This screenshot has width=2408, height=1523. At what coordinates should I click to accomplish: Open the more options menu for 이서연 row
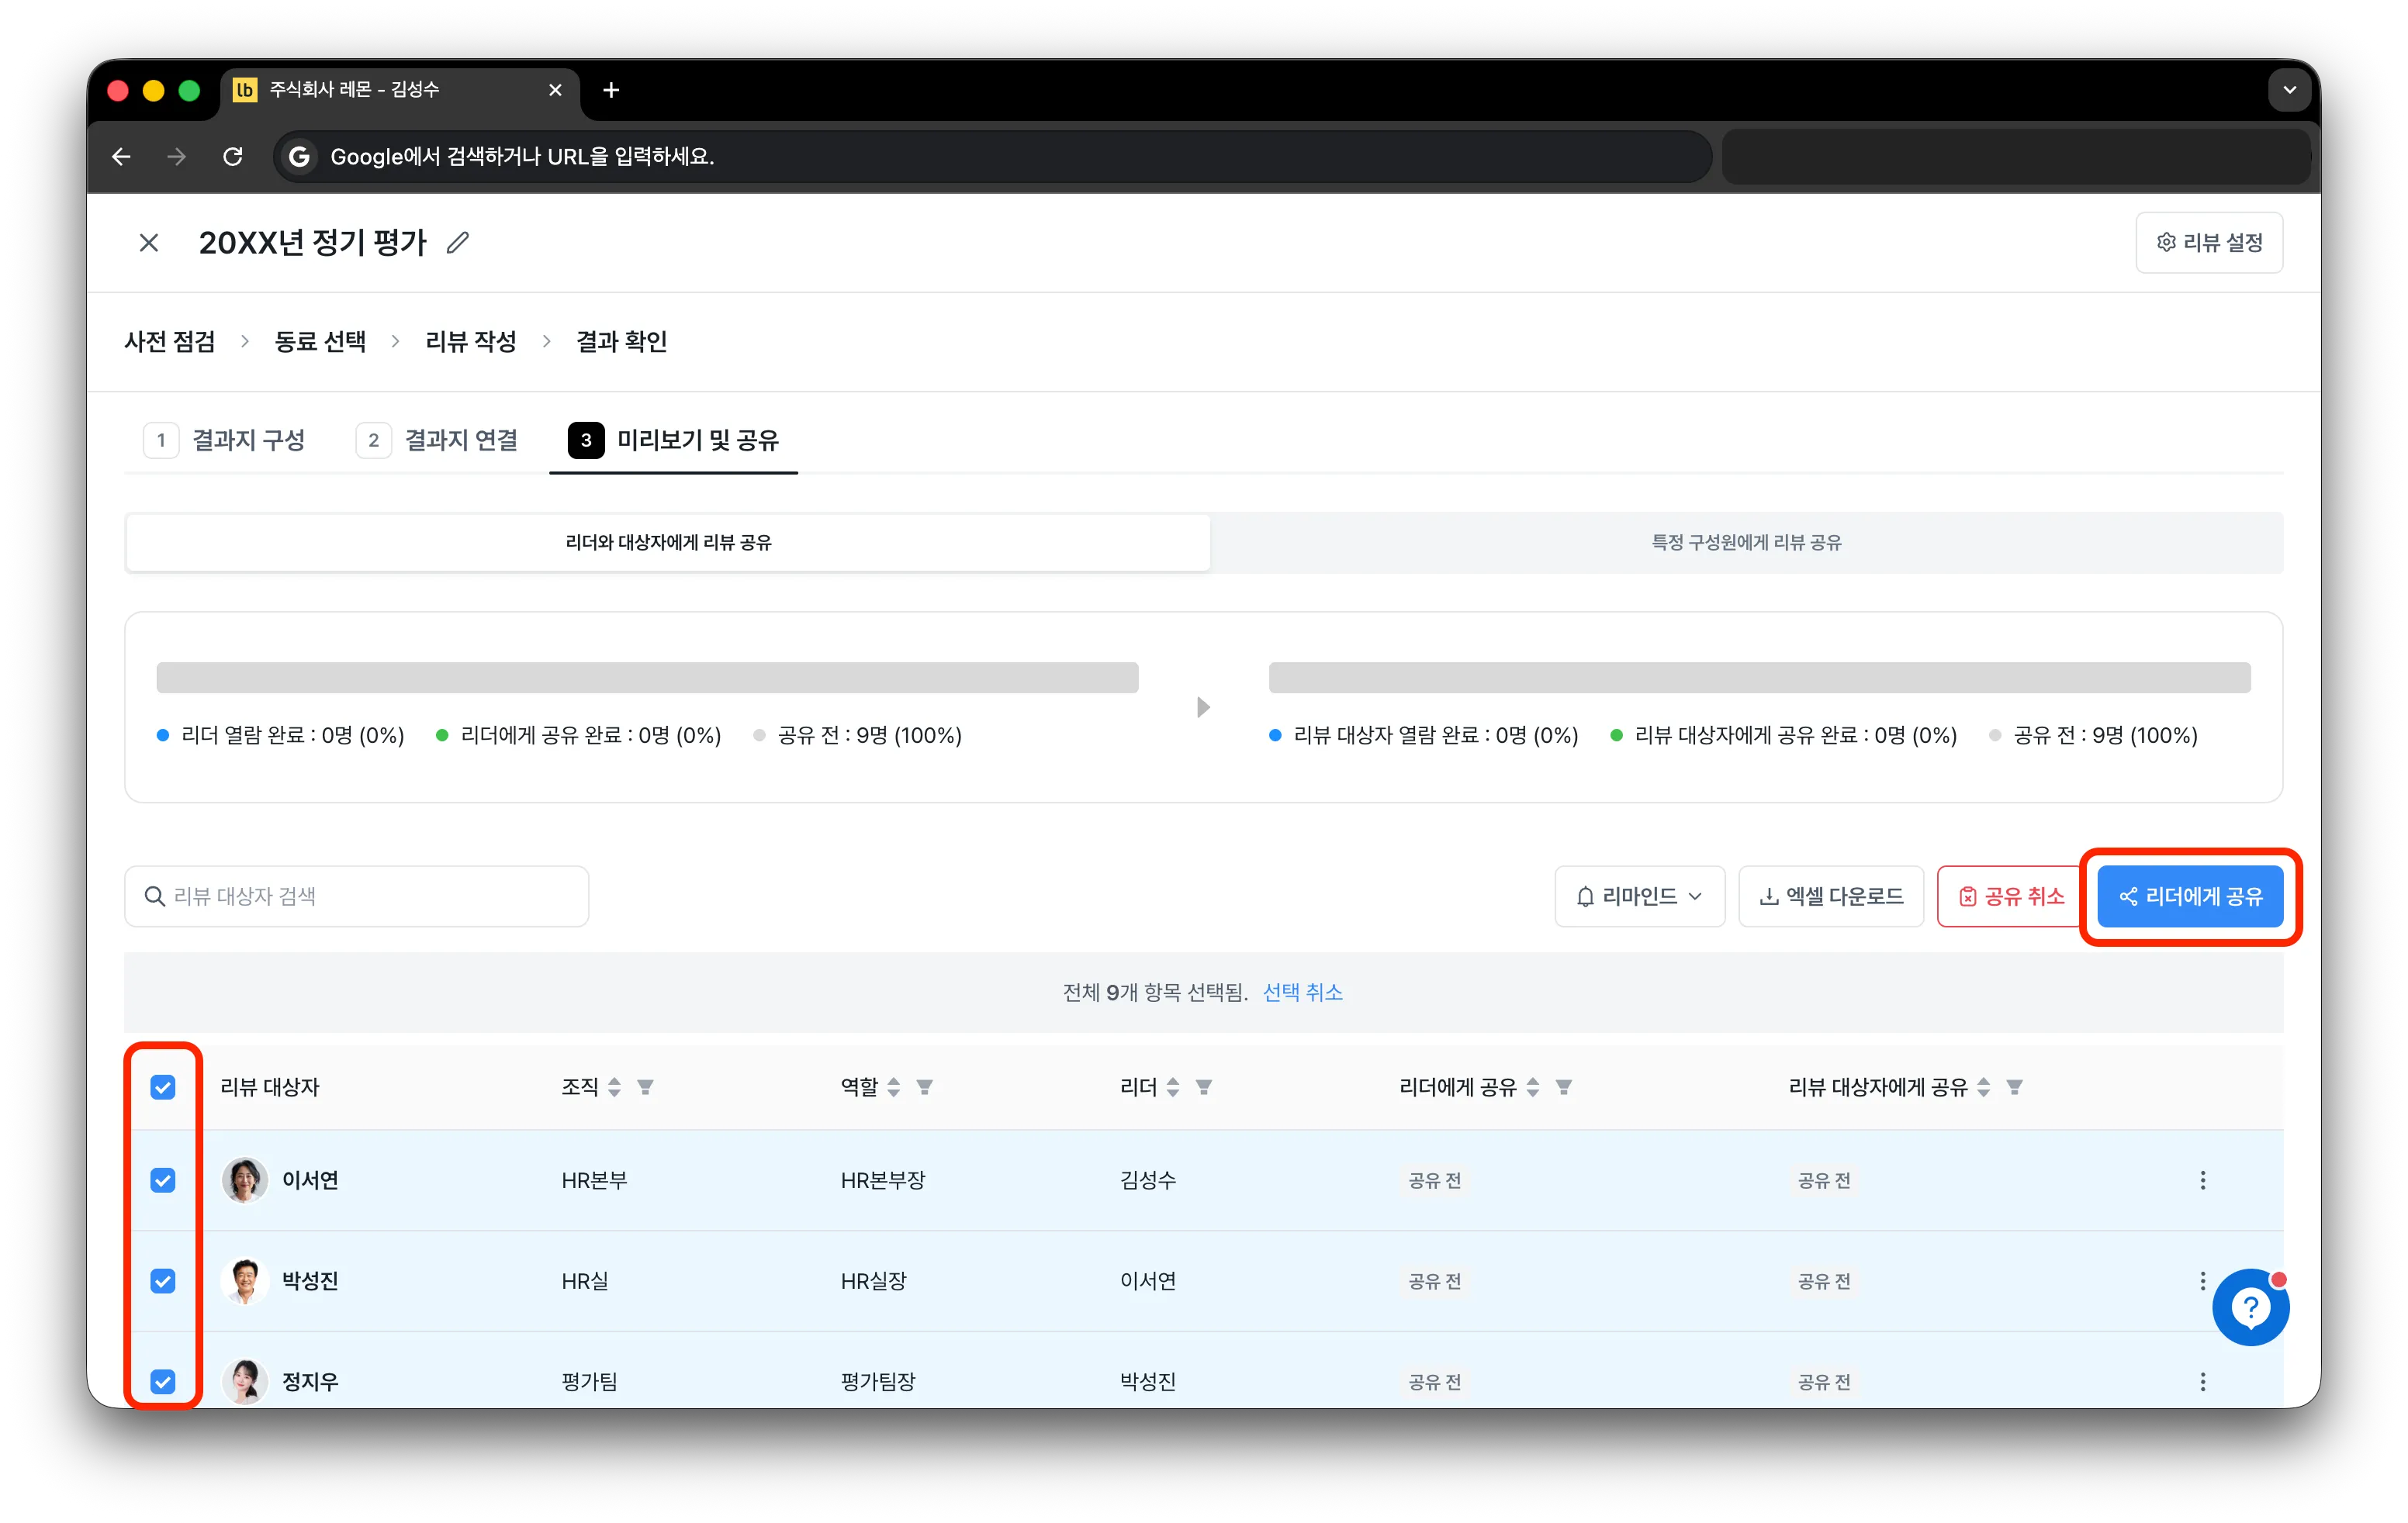pyautogui.click(x=2202, y=1180)
